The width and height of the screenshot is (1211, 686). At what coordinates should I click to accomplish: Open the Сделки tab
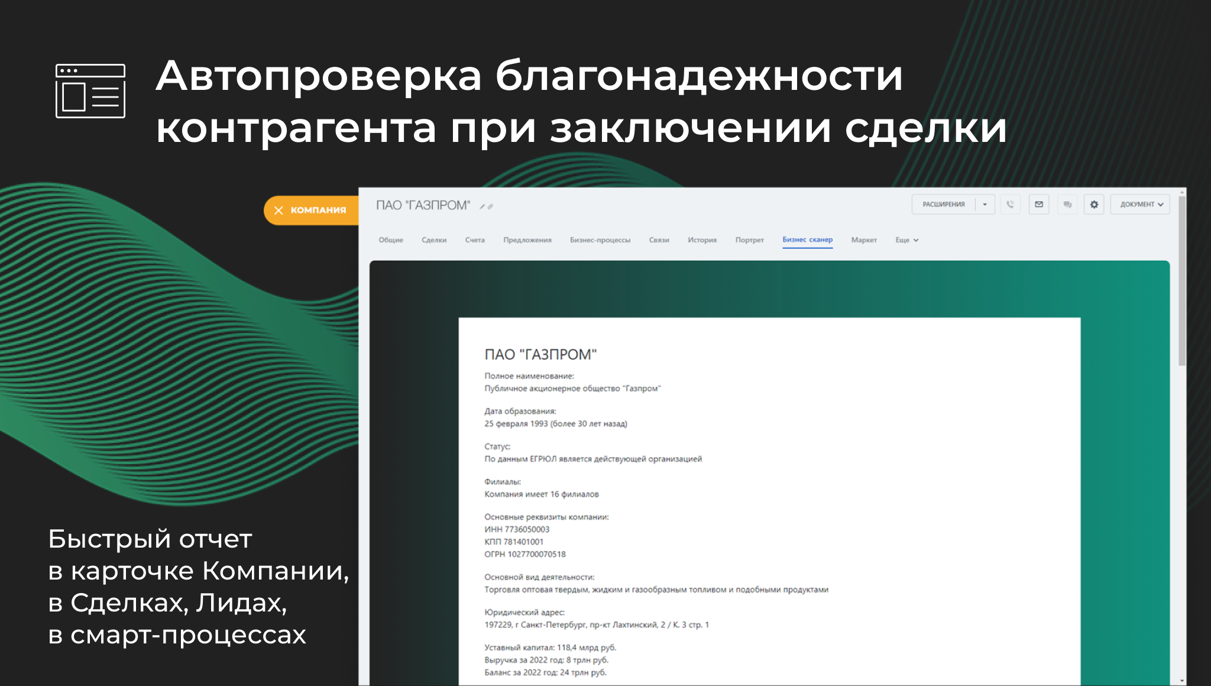coord(434,240)
